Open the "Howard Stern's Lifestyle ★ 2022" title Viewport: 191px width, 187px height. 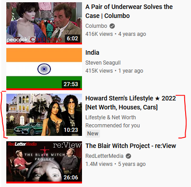click(x=131, y=103)
